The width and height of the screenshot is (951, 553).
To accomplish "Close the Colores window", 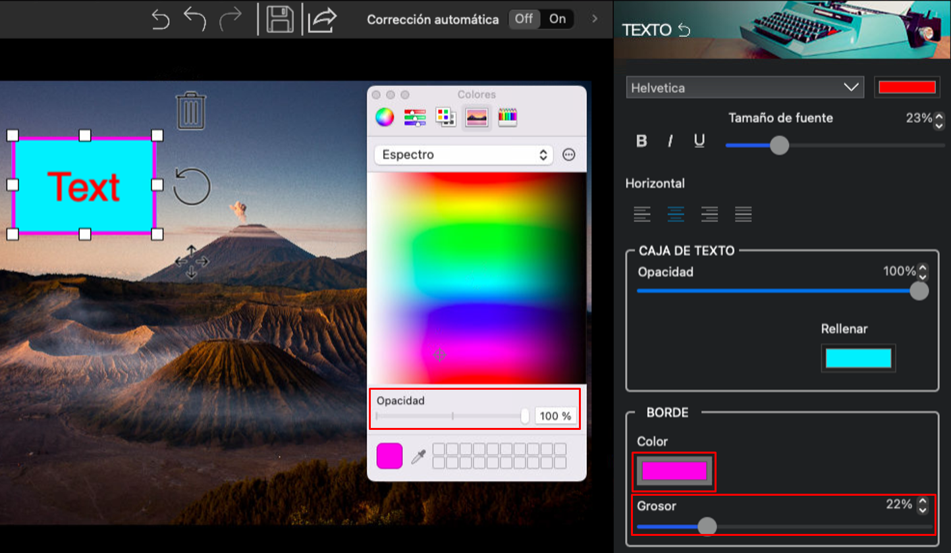I will click(377, 95).
